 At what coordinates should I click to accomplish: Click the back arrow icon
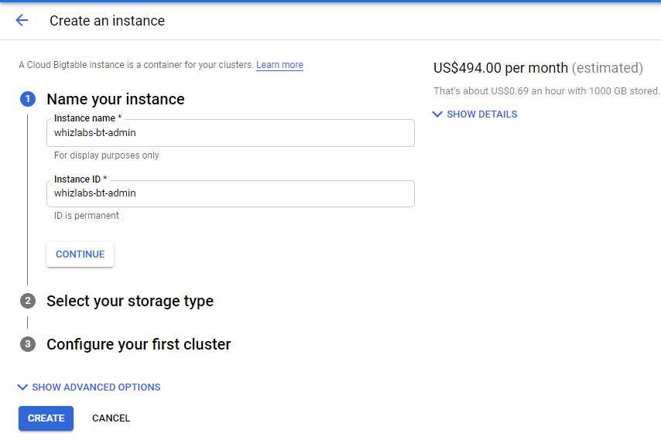(x=22, y=21)
